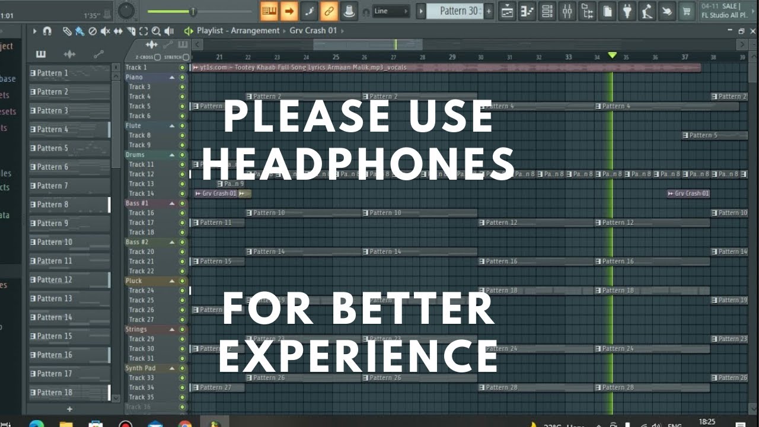Select the Paint brush tool in playlist toolbar
Viewport: 759px width, 427px height.
(x=79, y=31)
